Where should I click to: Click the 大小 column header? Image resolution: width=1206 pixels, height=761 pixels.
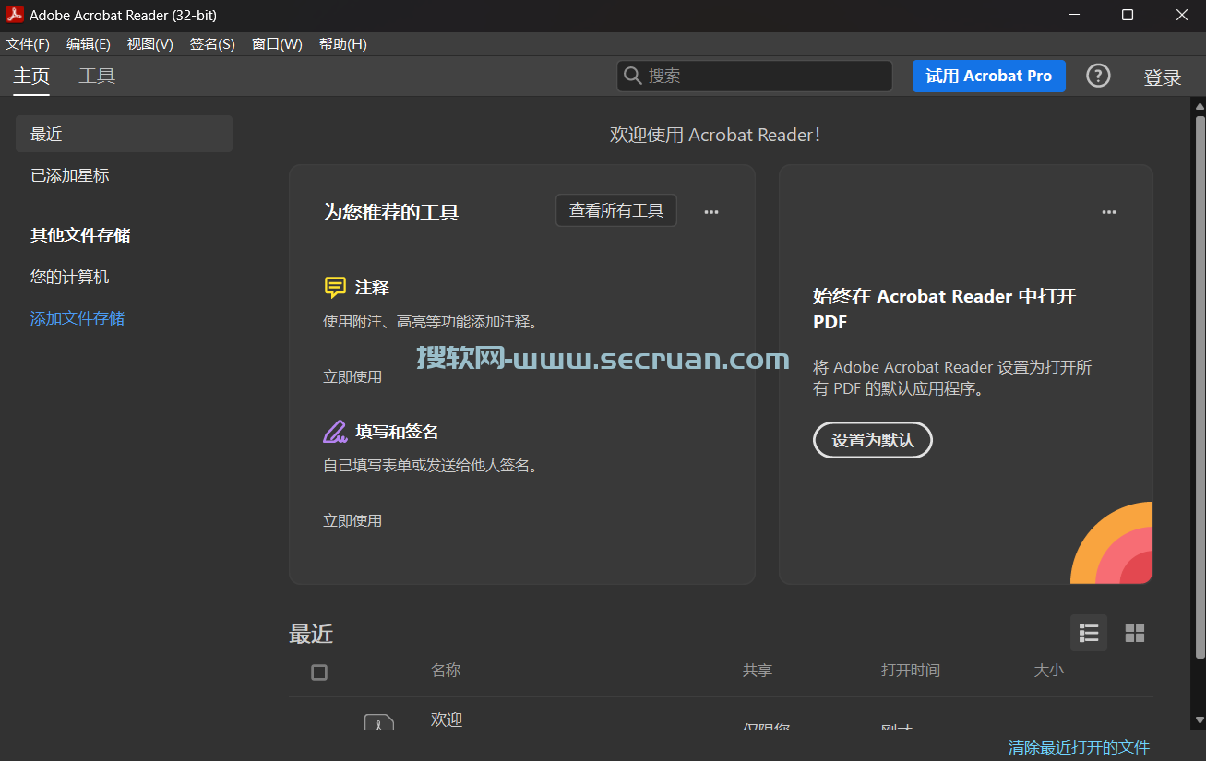[1049, 671]
